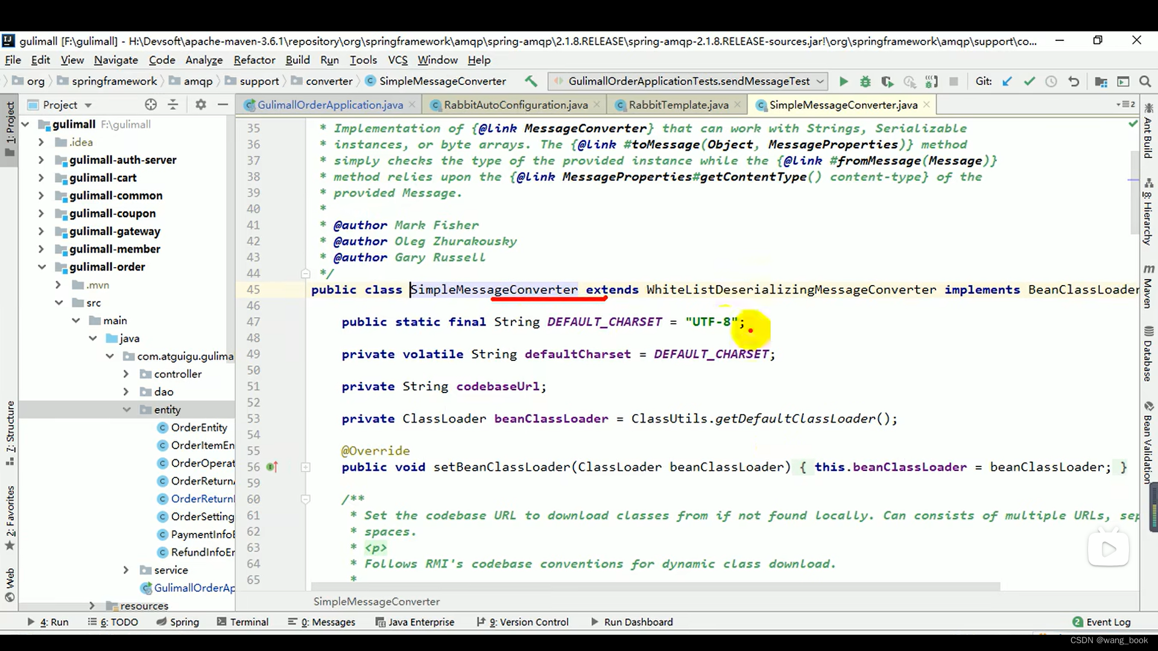This screenshot has width=1158, height=651.
Task: Play the video overlay button
Action: click(x=1109, y=549)
